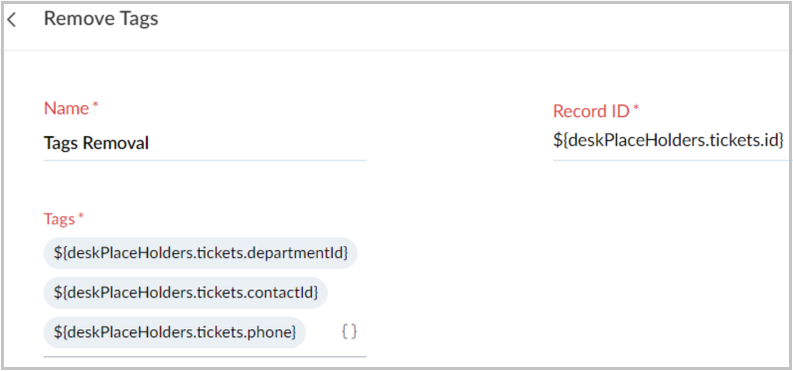Place cursor after the phone tag chip

(323, 332)
